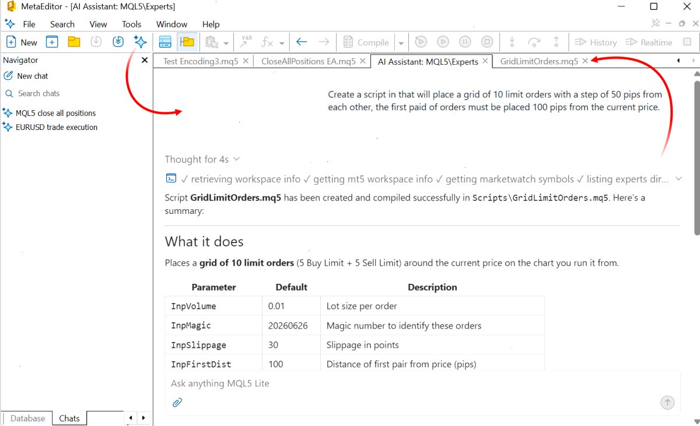Click the find in files icon
The height and width of the screenshot is (426, 700).
pos(211,42)
